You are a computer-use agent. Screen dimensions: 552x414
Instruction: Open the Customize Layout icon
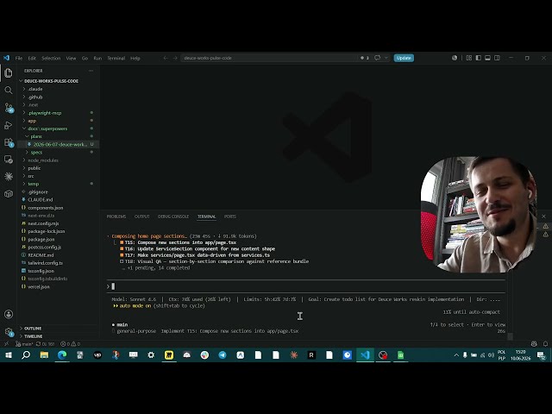[x=469, y=58]
